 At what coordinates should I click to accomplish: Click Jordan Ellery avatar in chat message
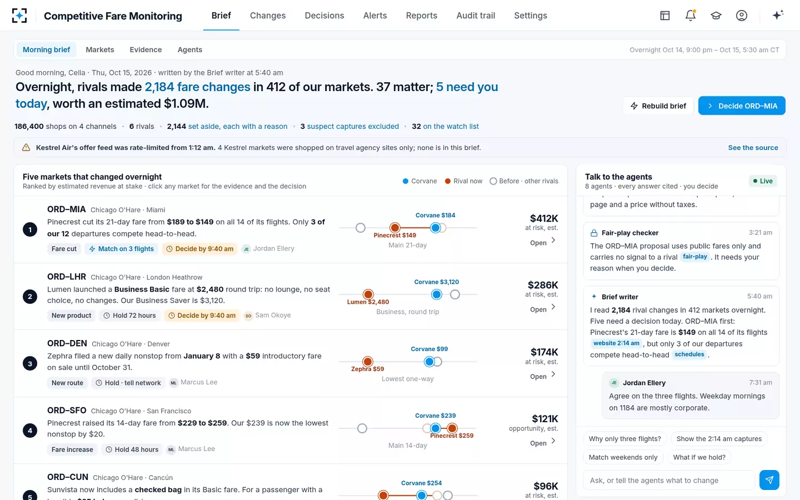pos(614,383)
